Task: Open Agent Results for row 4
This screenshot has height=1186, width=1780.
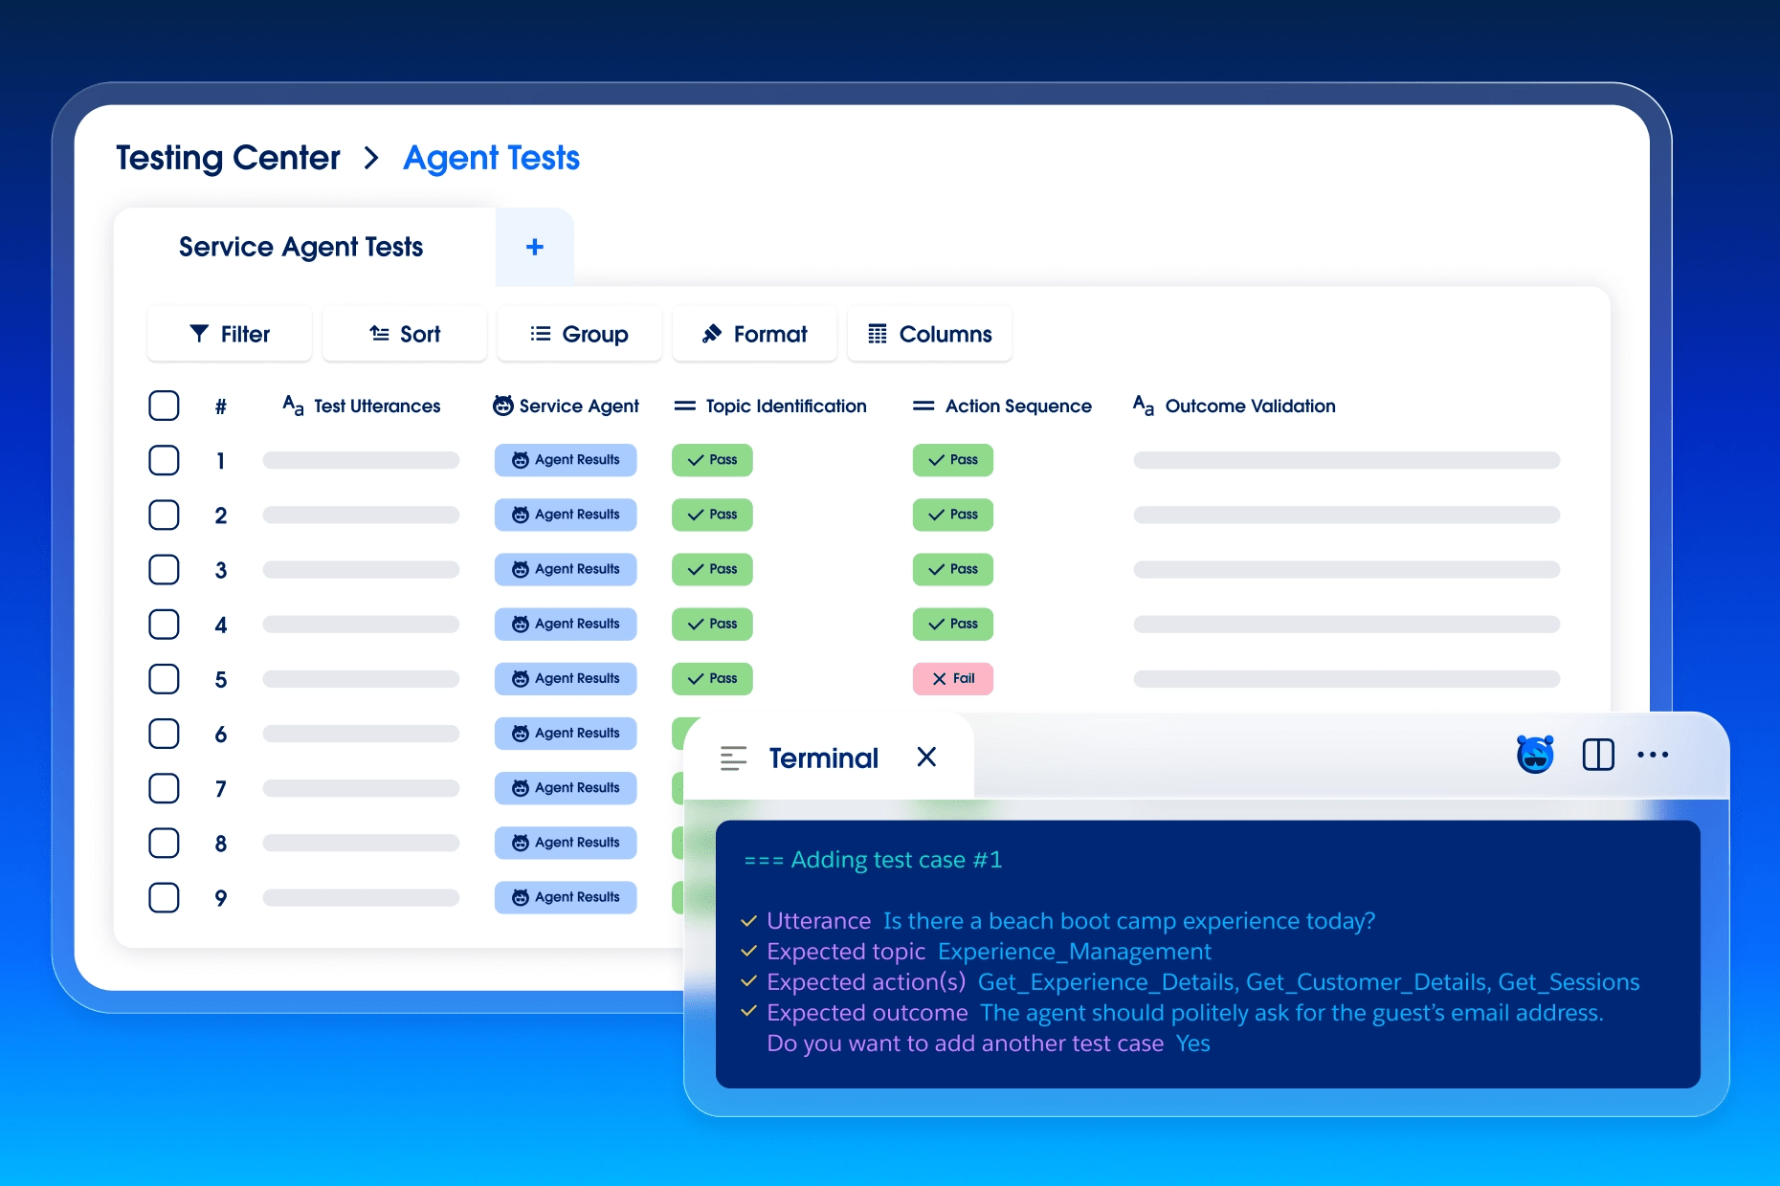Action: click(566, 624)
